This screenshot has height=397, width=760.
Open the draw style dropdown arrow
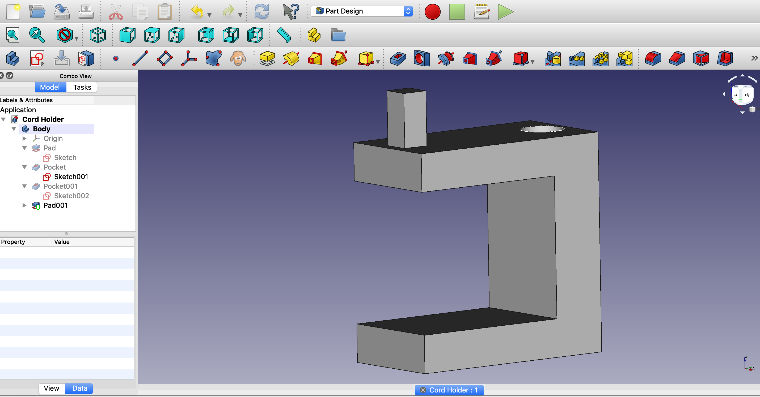(x=77, y=38)
